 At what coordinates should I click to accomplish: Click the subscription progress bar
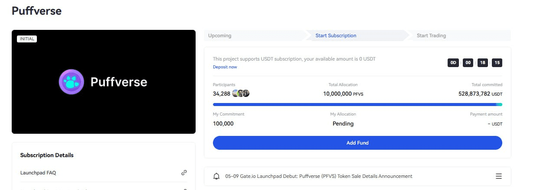pyautogui.click(x=357, y=104)
